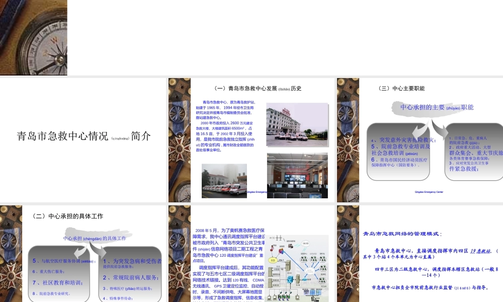This screenshot has width=503, height=302.
Task: Click the 急救中心 building photograph
Action: click(296, 124)
